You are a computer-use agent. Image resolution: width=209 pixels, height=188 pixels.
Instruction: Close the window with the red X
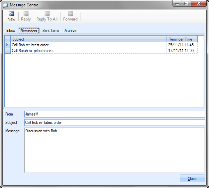coord(199,4)
